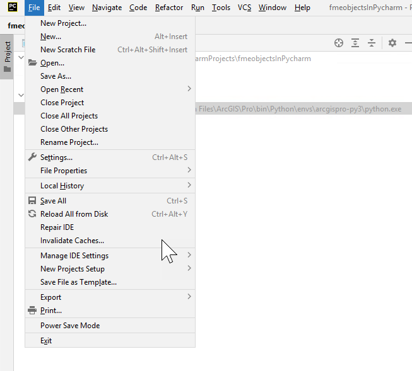Expand the Export submenu arrow

click(x=189, y=297)
